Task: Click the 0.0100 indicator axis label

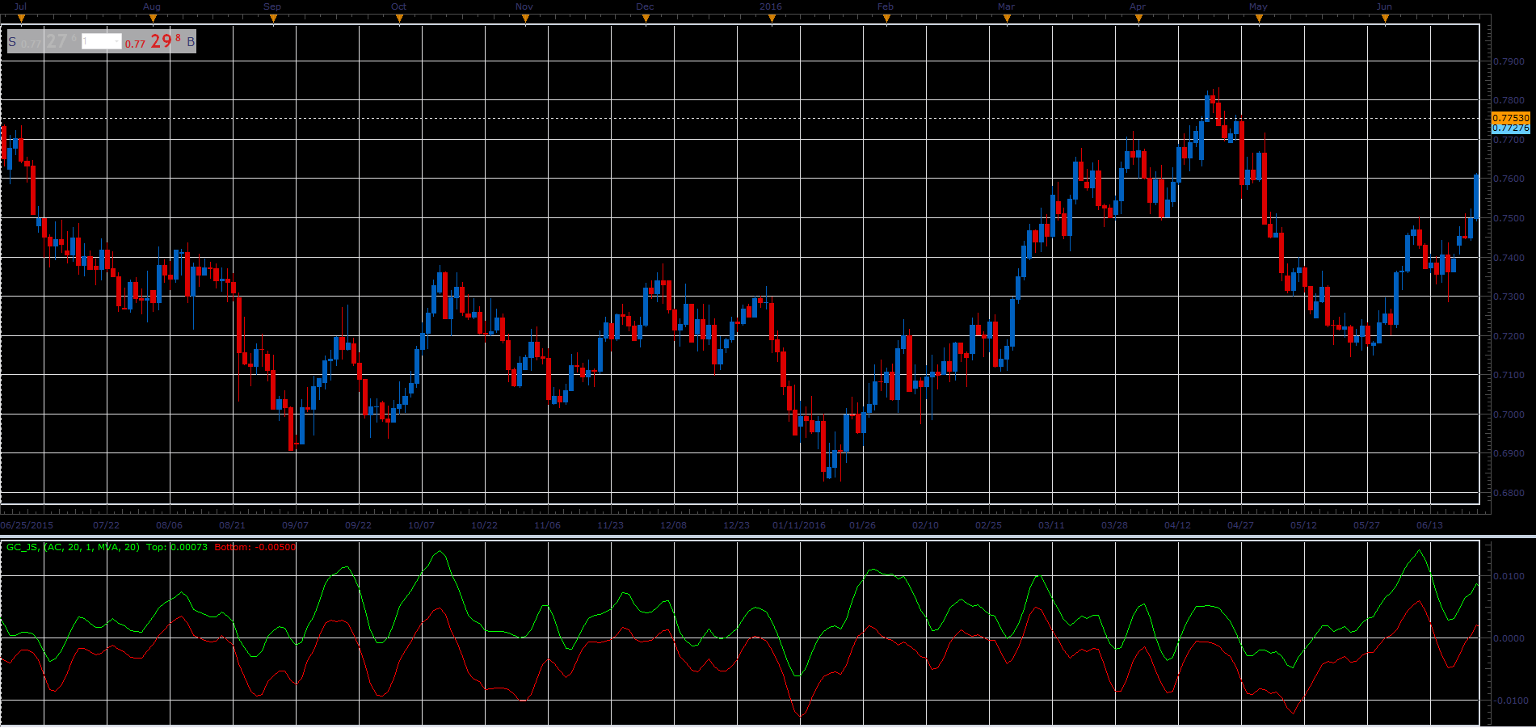Action: 1509,576
